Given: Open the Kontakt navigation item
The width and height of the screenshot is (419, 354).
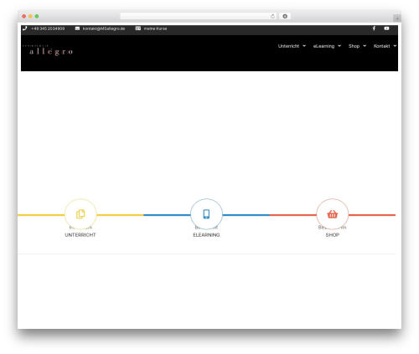Looking at the screenshot, I should pyautogui.click(x=381, y=46).
